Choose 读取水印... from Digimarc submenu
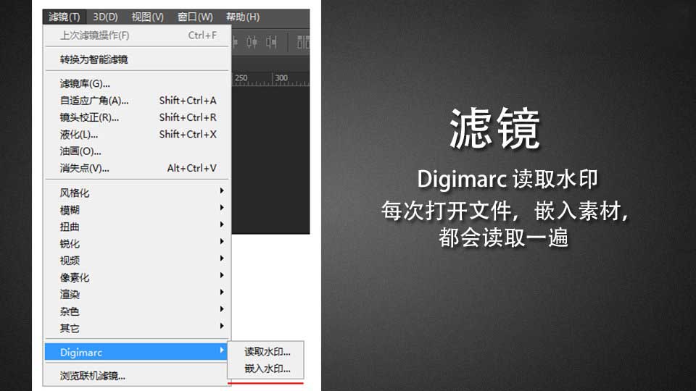Viewport: 696px width, 391px height. click(266, 352)
